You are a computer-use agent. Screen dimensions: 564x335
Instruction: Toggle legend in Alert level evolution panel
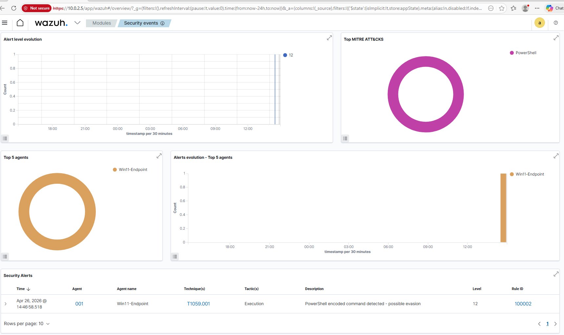[x=5, y=138]
